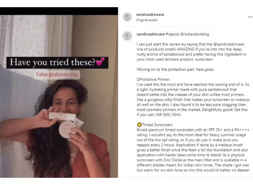Click the round compact product in video
Image resolution: width=253 pixels, height=185 pixels.
67,129
